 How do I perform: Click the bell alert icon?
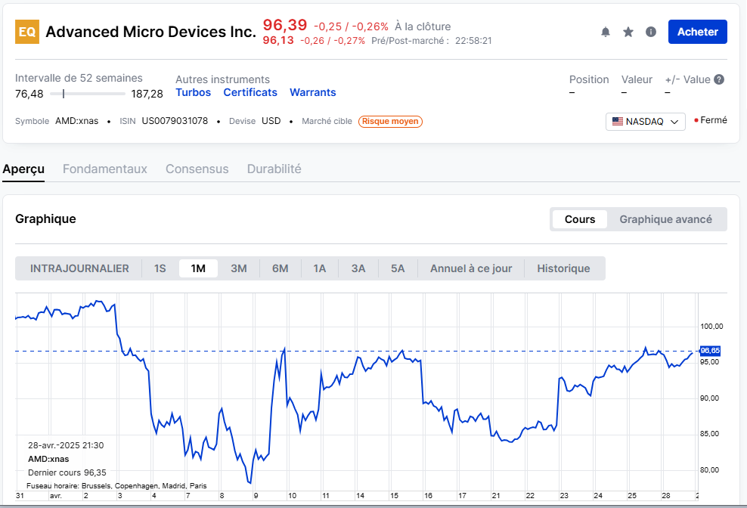605,32
